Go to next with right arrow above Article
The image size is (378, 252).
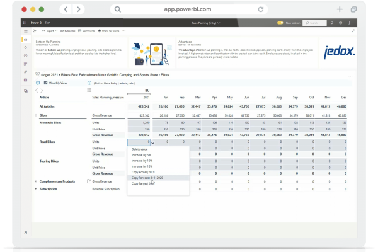pos(42,91)
